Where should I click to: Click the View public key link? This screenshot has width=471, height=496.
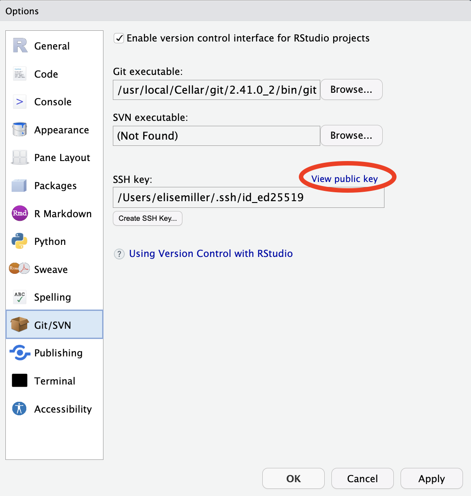(x=344, y=179)
